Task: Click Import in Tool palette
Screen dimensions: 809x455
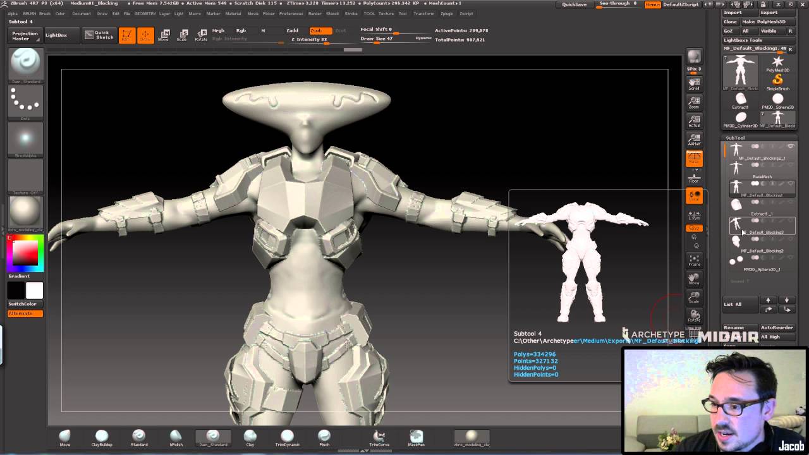Action: tap(740, 13)
